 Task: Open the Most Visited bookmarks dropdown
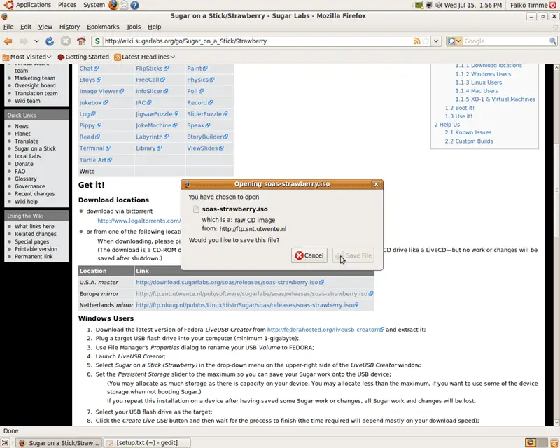tap(27, 57)
